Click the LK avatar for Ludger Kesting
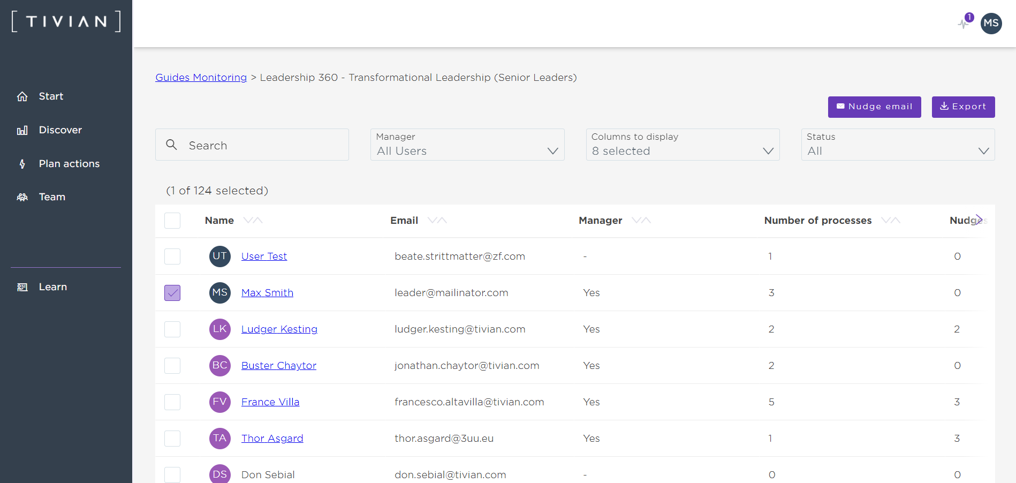The height and width of the screenshot is (483, 1016). (x=220, y=329)
